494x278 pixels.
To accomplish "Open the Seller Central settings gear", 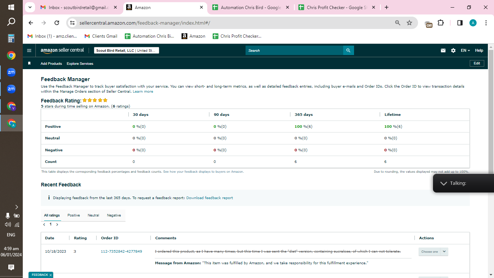I will coord(453,51).
